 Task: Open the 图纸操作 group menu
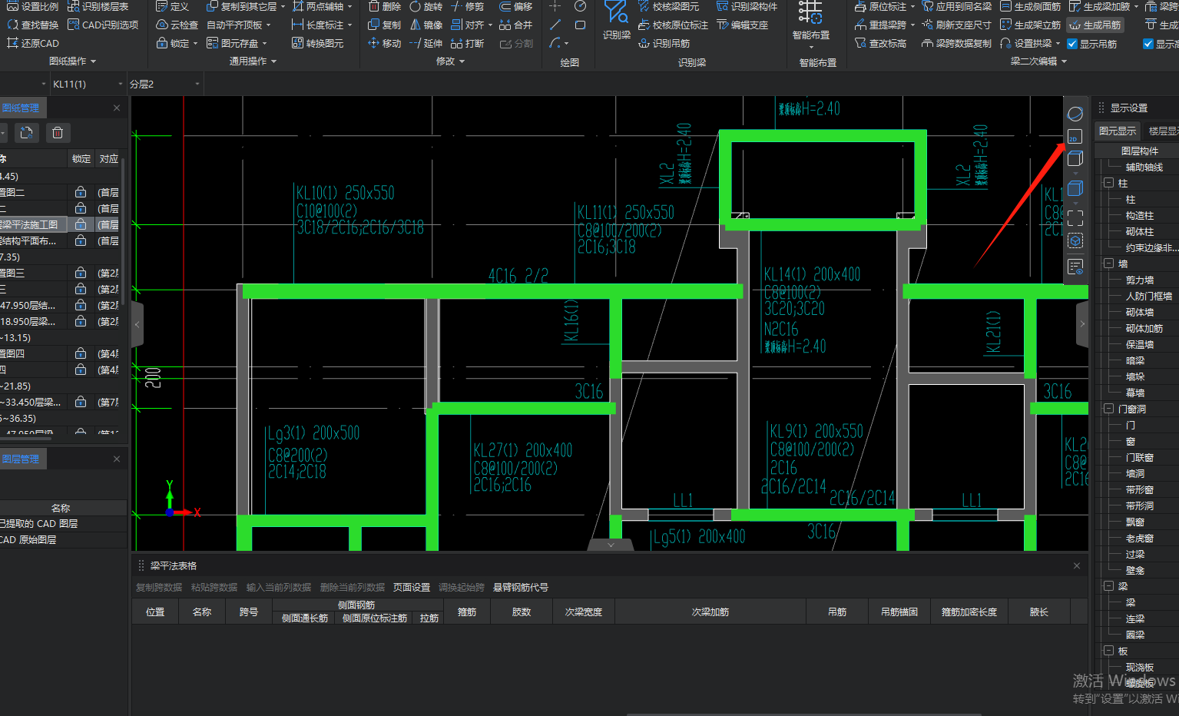(72, 61)
